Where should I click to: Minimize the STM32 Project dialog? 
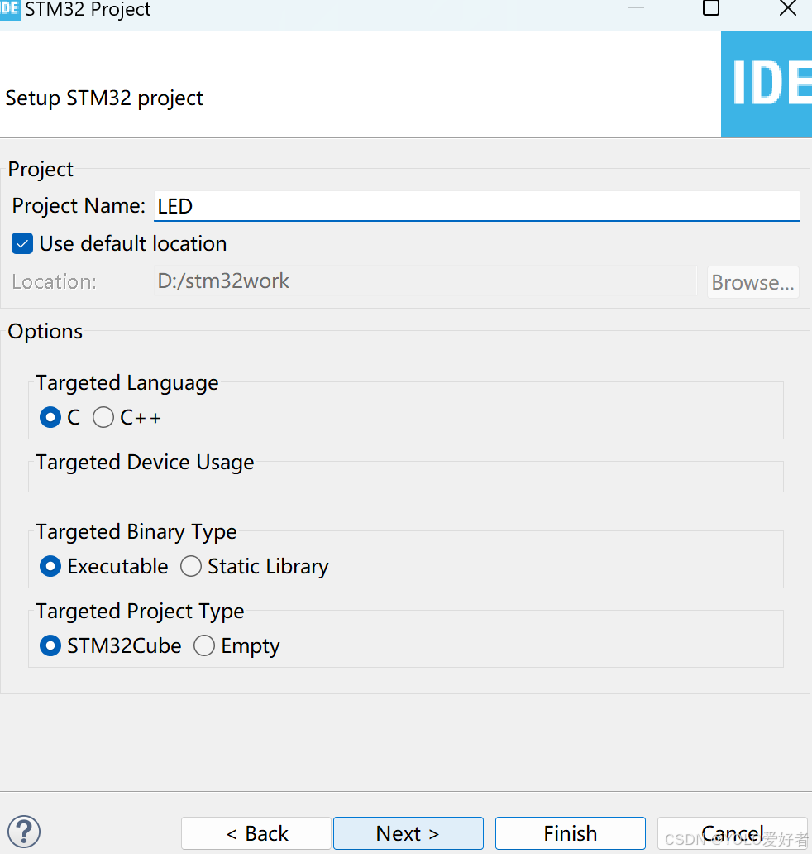[x=636, y=8]
